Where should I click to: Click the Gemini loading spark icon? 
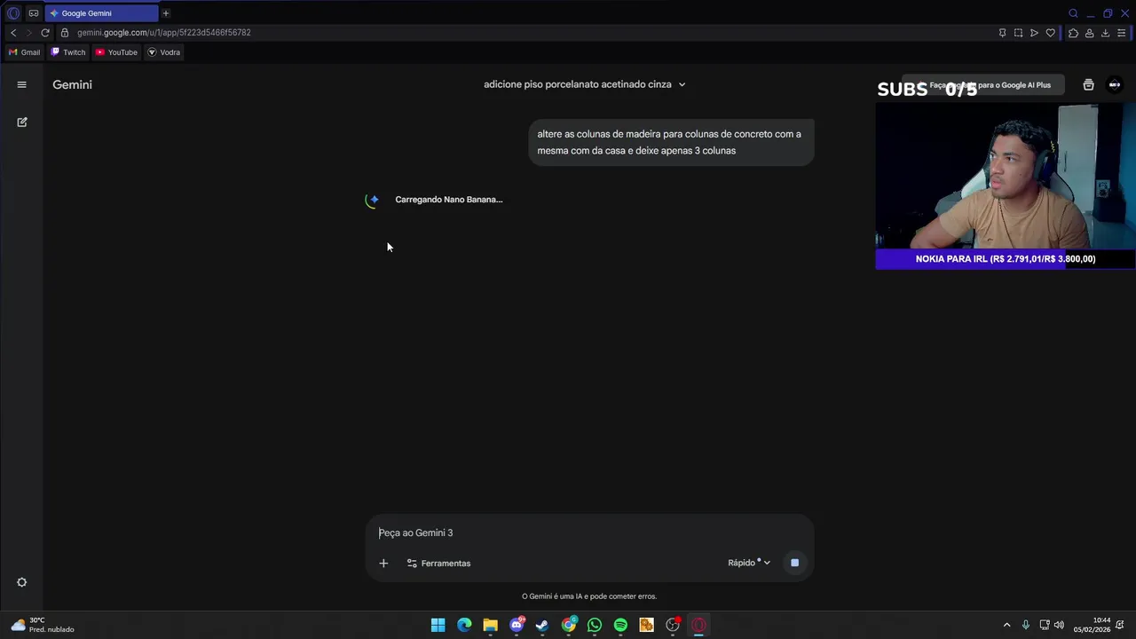pos(373,200)
